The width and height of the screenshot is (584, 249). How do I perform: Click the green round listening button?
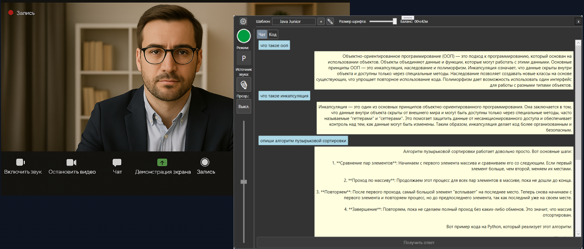(244, 36)
